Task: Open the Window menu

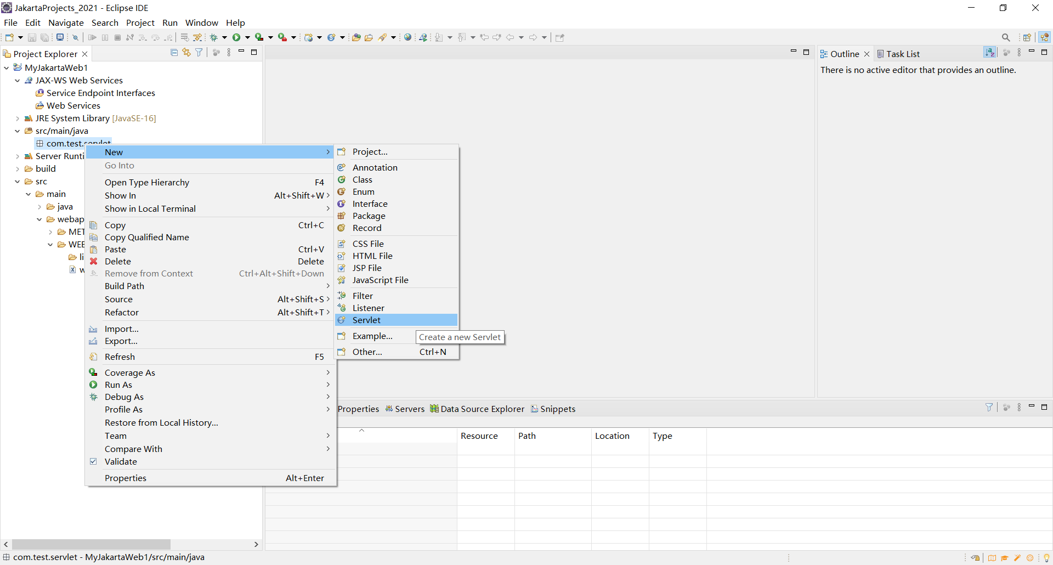Action: coord(201,22)
